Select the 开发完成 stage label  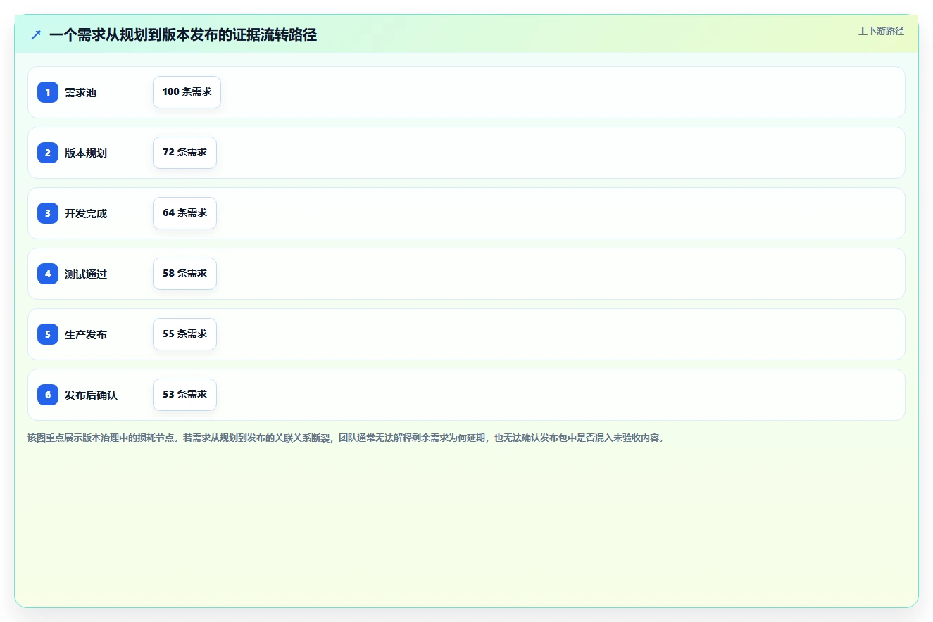(x=86, y=214)
